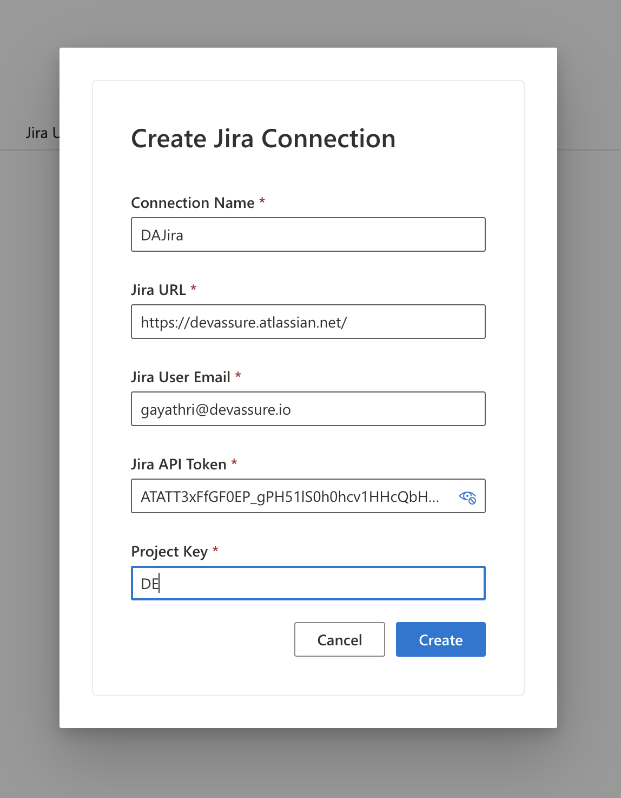Click the Create Jira Connection heading
The image size is (621, 798).
(263, 139)
